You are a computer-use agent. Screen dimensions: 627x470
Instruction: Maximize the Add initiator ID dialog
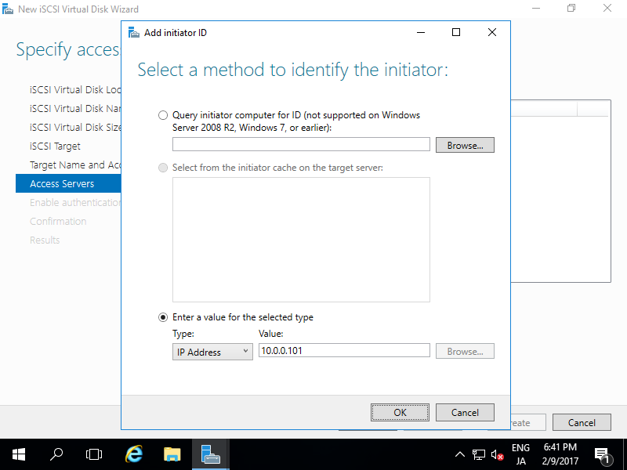tap(456, 32)
